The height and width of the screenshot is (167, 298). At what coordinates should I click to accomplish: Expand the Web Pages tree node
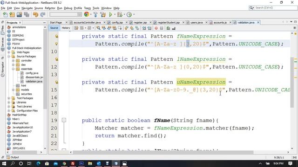pos(9,52)
